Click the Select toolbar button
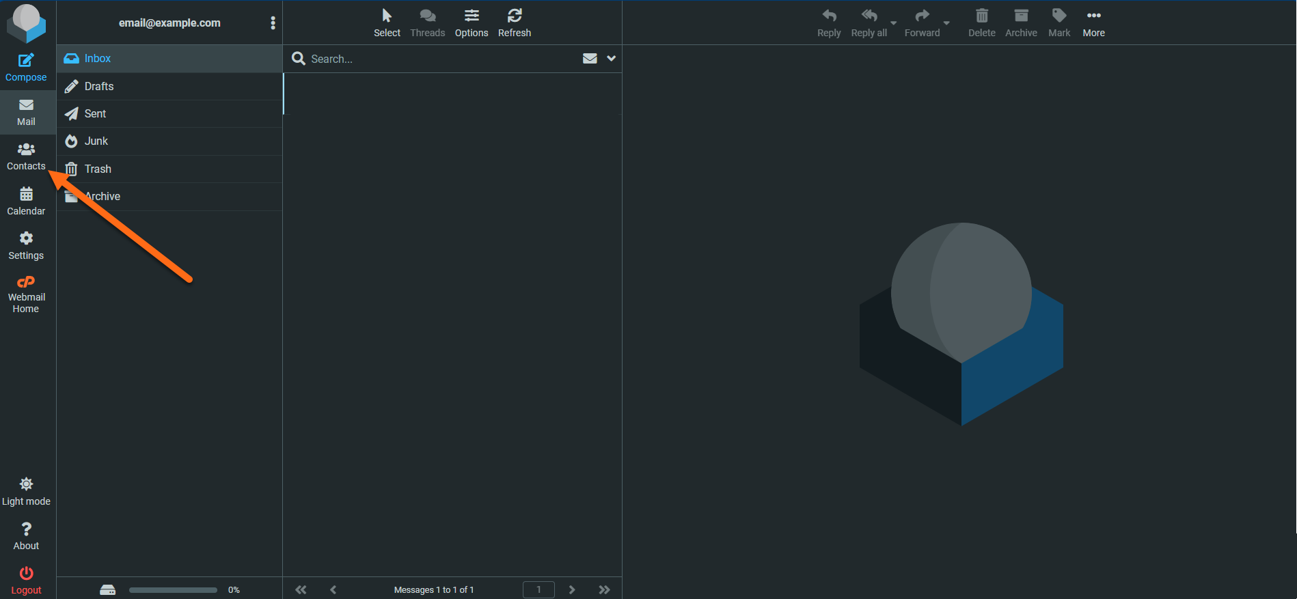The height and width of the screenshot is (599, 1297). pos(387,23)
